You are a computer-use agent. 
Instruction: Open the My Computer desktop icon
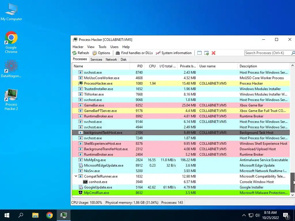[11, 12]
